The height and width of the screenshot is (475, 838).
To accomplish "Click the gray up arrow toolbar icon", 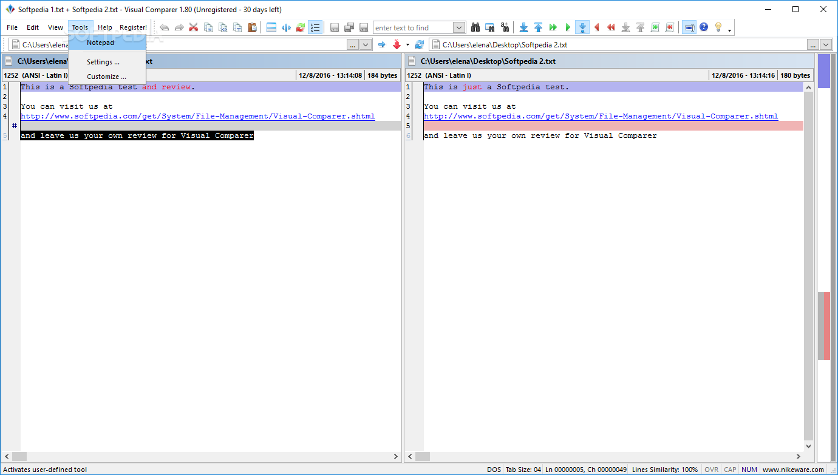I will pyautogui.click(x=640, y=27).
